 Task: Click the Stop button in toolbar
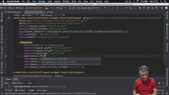134,8
